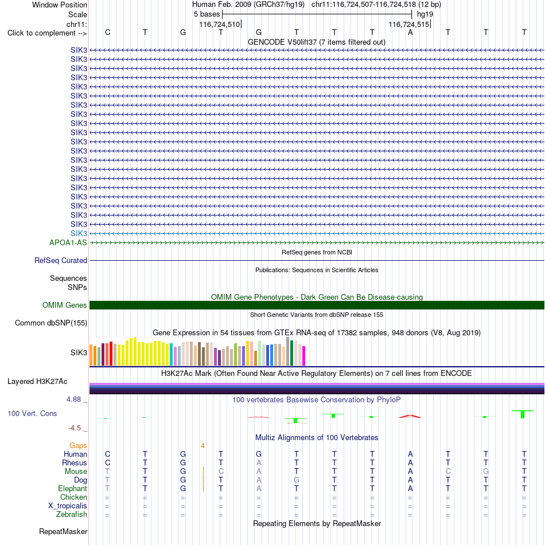The image size is (545, 545).
Task: Open the OMIM Gene Phenotypes track title
Action: 317,297
